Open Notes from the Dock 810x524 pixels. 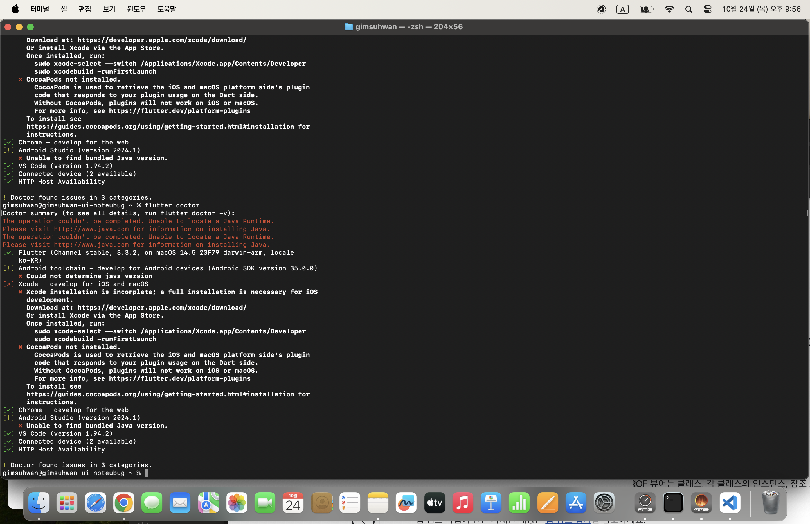[378, 503]
